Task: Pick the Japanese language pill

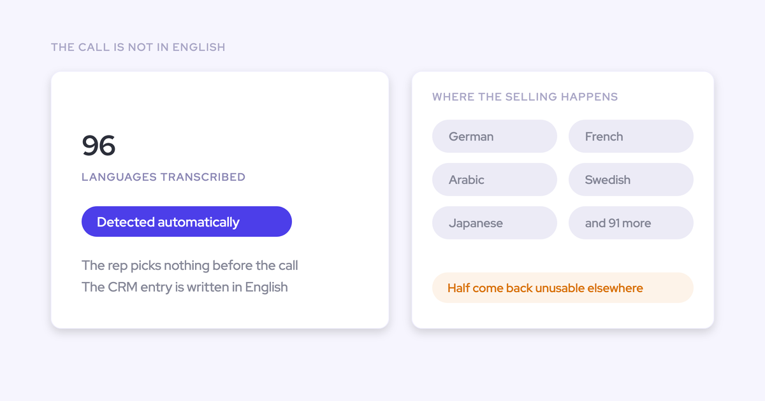Action: click(495, 223)
